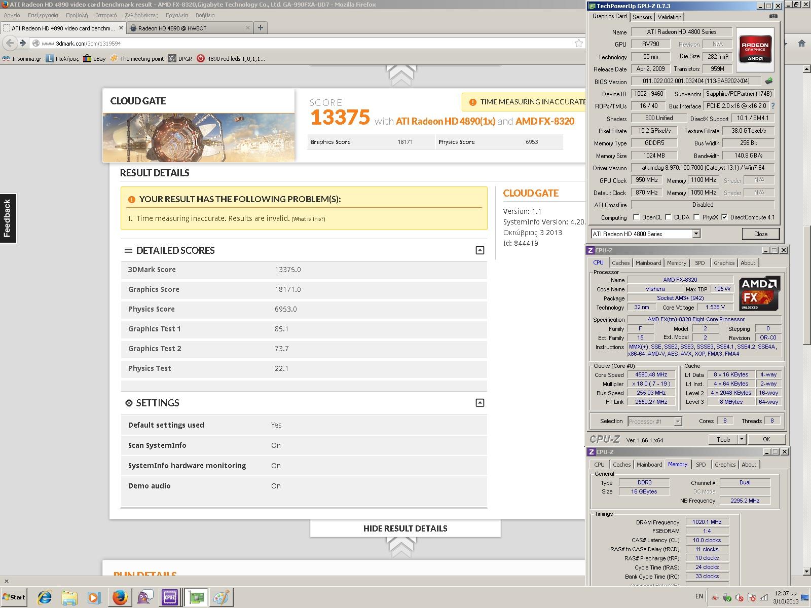Open the Caches tab in upper CPU-Z
The width and height of the screenshot is (811, 608).
620,263
